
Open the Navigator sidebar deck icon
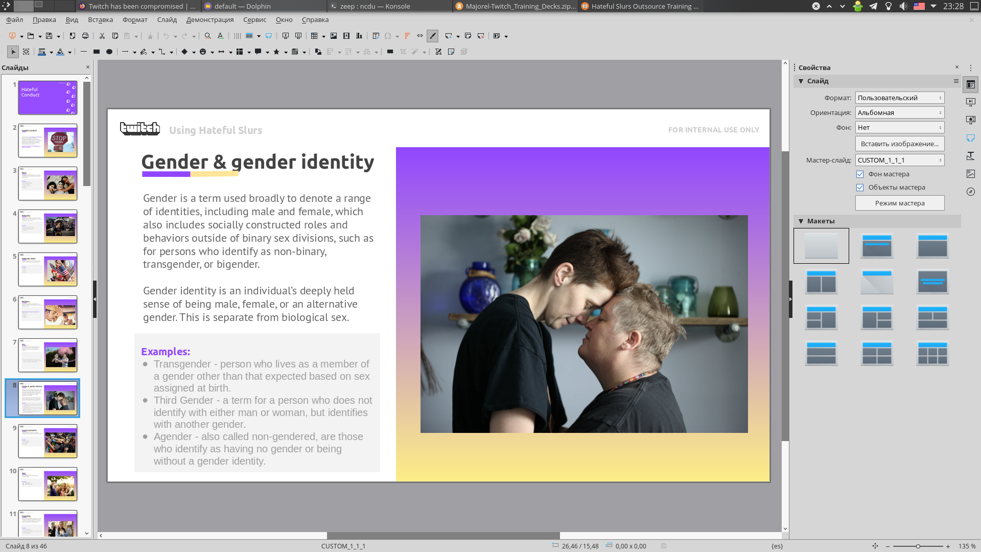click(x=971, y=192)
